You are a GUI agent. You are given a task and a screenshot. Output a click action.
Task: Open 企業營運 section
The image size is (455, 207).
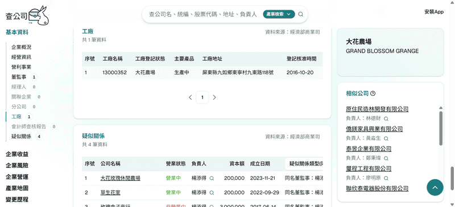coord(17,177)
